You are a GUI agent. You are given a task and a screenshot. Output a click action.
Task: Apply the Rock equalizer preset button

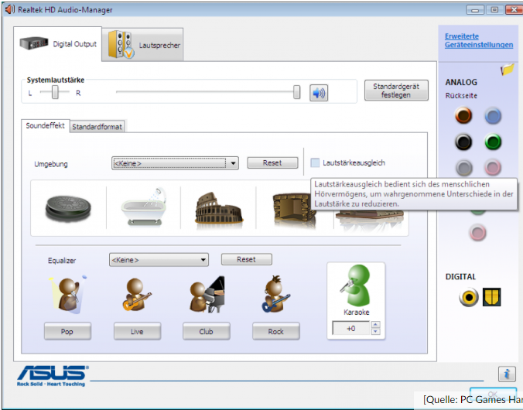tap(276, 331)
